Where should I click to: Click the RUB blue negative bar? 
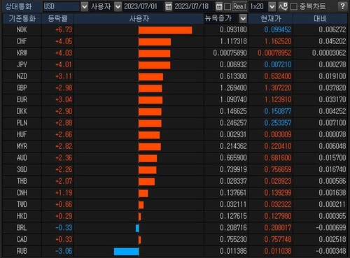tap(127, 252)
